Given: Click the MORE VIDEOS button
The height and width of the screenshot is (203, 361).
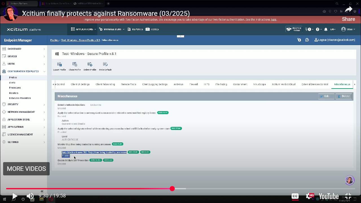Looking at the screenshot, I should (27, 169).
